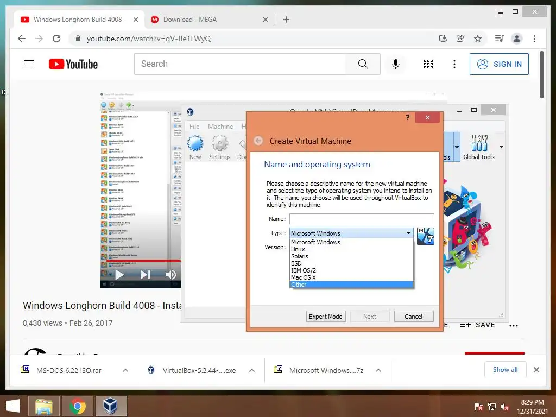
Task: Click install app icon in address bar
Action: pyautogui.click(x=443, y=39)
